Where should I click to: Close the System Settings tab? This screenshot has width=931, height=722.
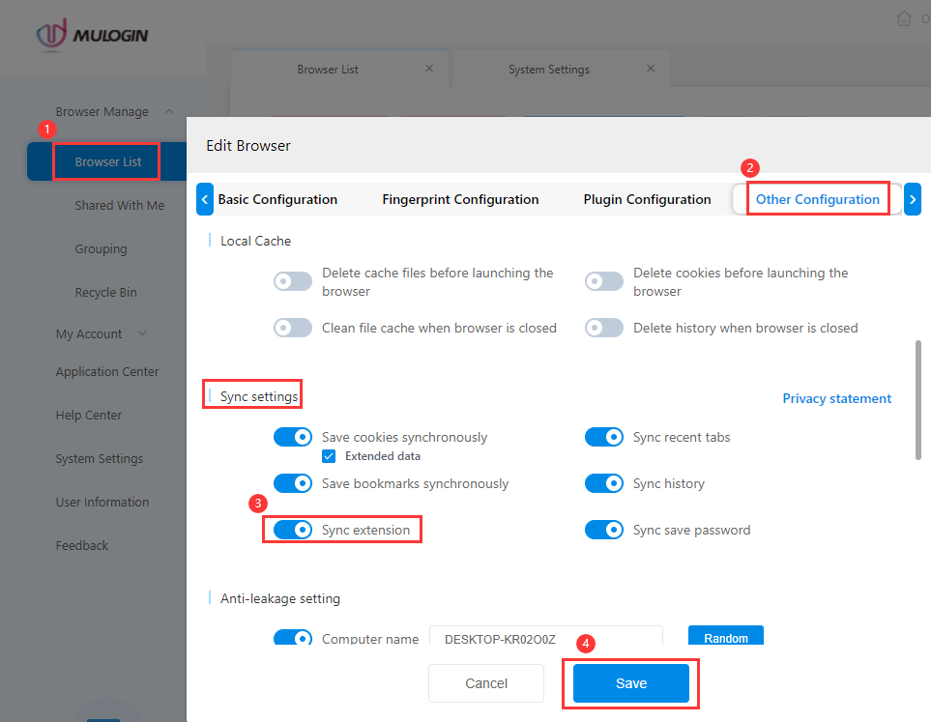[651, 69]
